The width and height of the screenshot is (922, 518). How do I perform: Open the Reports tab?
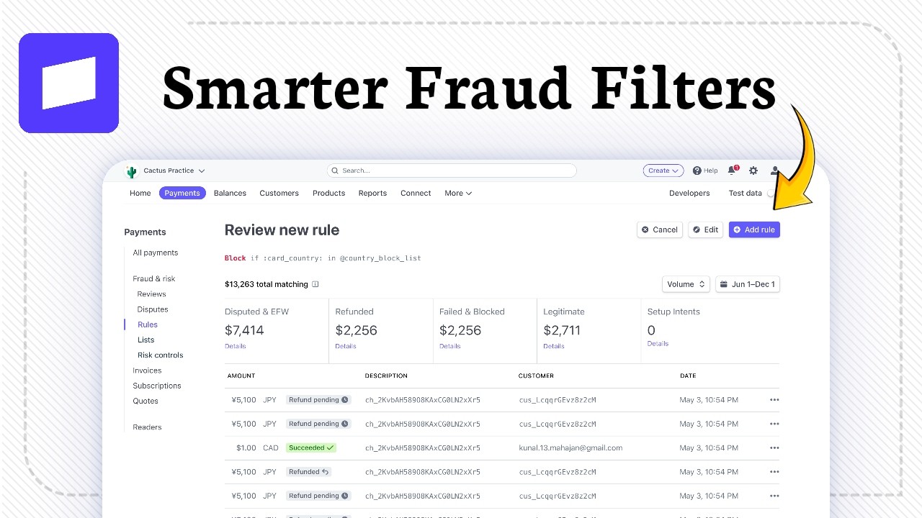pyautogui.click(x=372, y=193)
